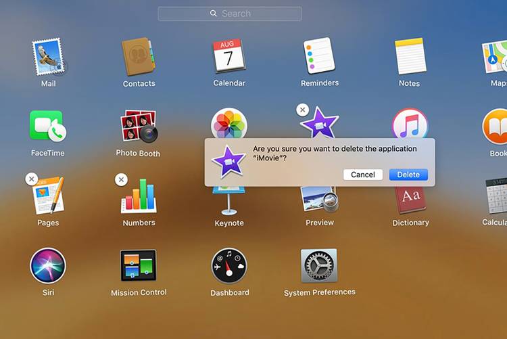Launch the Calculator app

point(496,196)
